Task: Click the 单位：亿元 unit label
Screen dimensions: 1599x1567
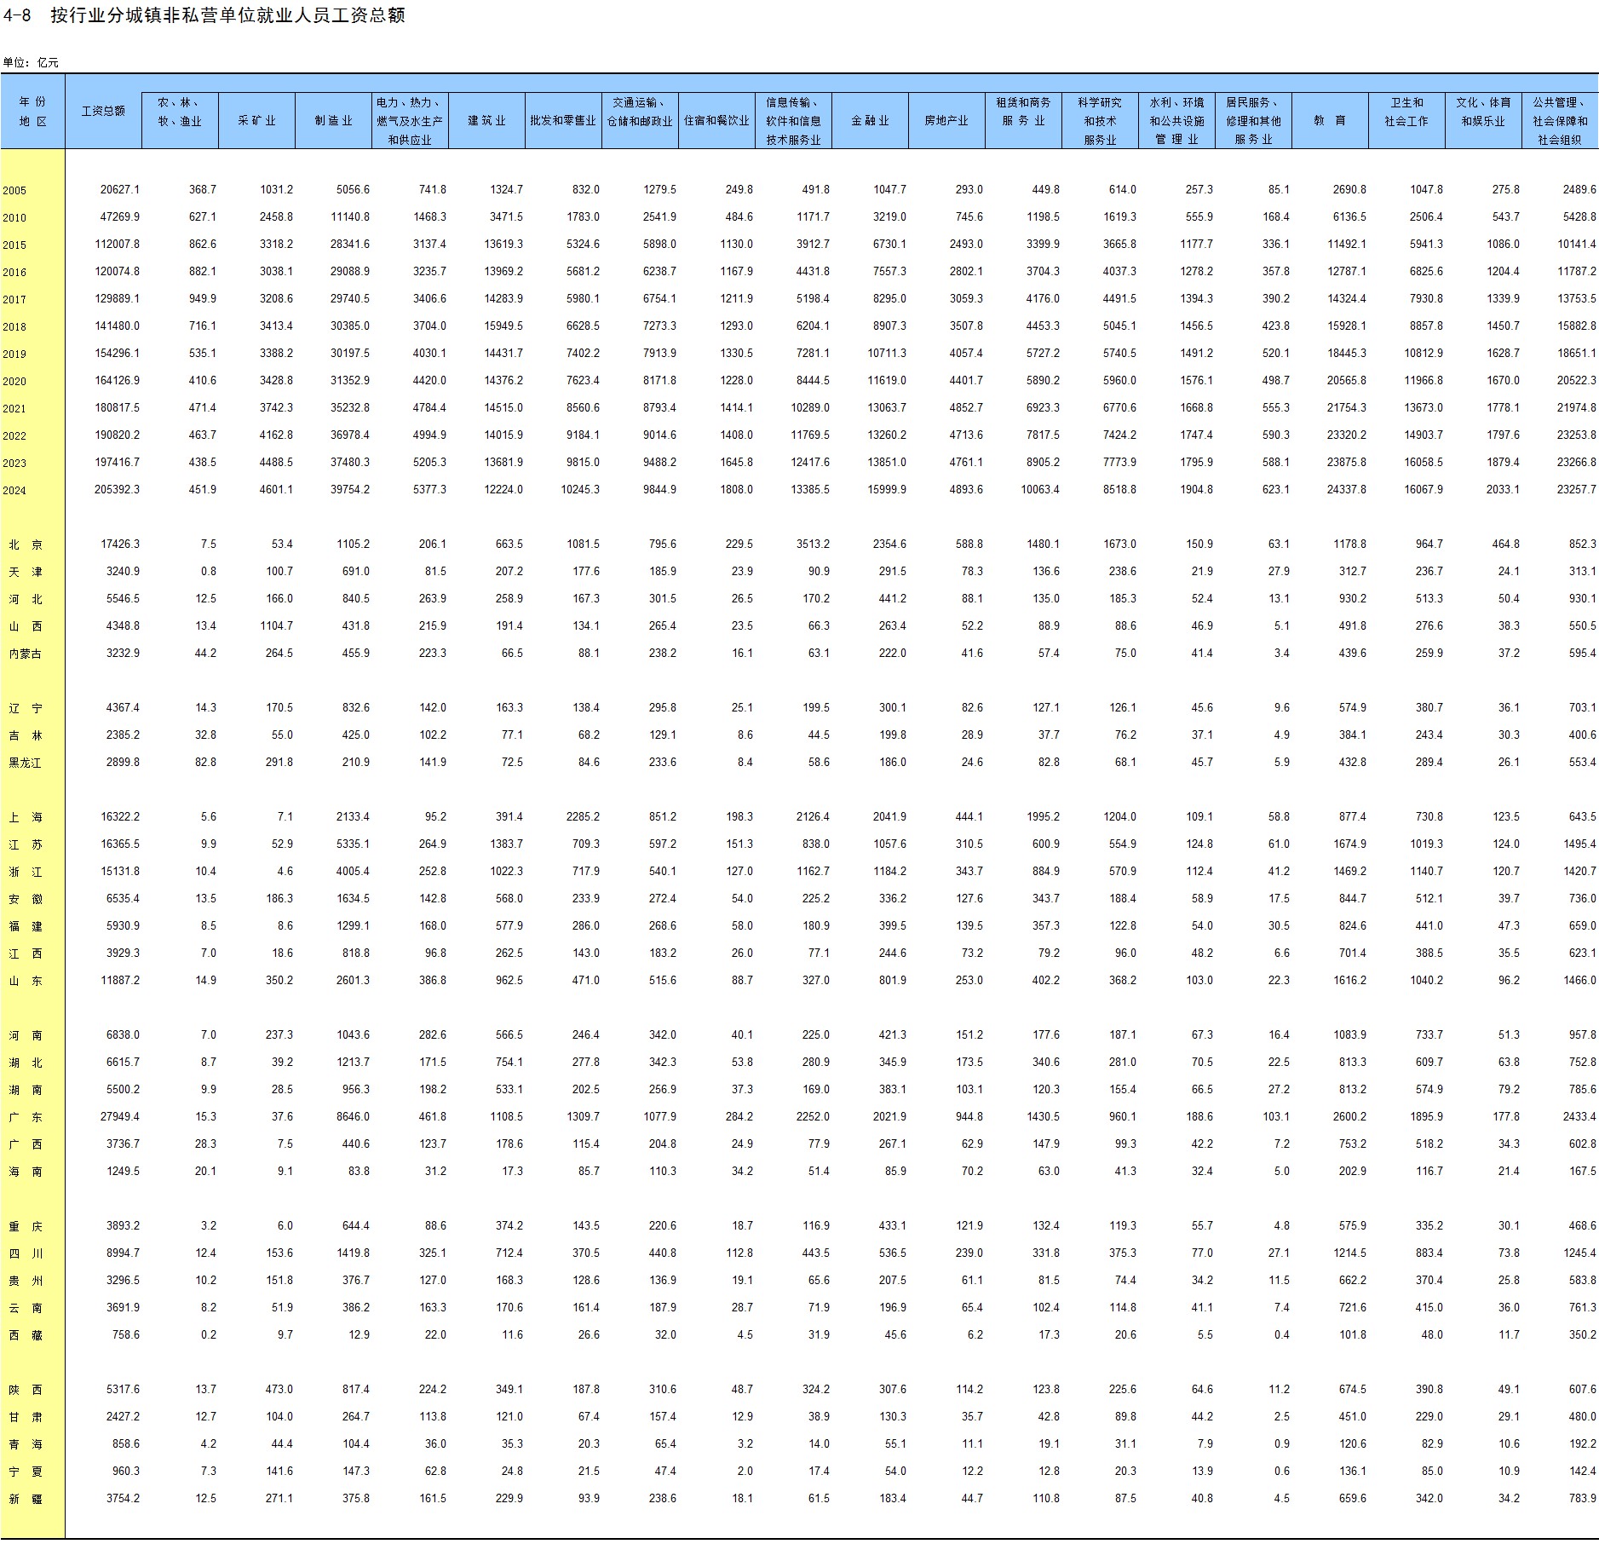Action: pos(31,62)
